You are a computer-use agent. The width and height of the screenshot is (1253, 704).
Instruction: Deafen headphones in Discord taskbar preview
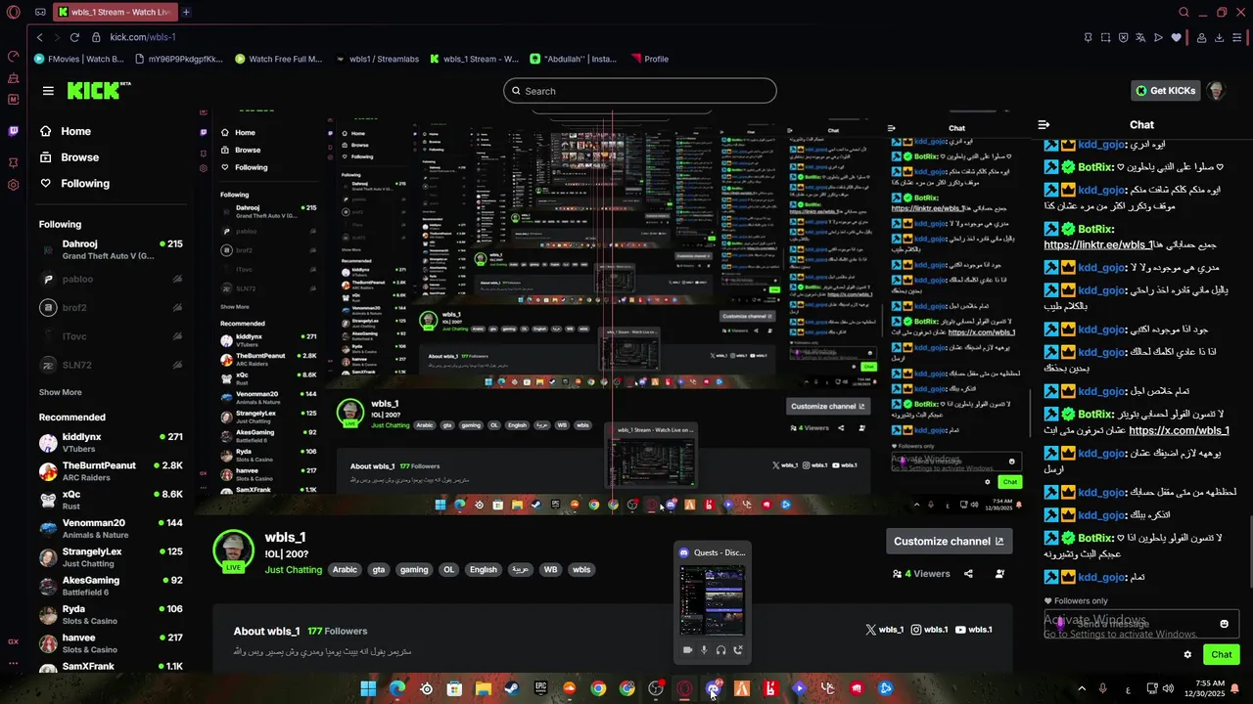(720, 649)
